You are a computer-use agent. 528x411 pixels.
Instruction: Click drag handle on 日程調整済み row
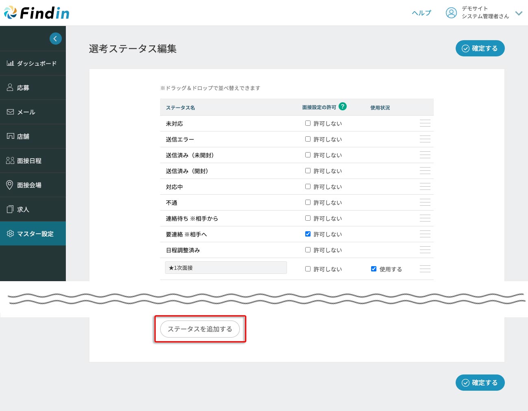pyautogui.click(x=425, y=250)
